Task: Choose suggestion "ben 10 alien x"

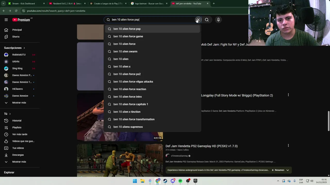Action: click(x=152, y=67)
